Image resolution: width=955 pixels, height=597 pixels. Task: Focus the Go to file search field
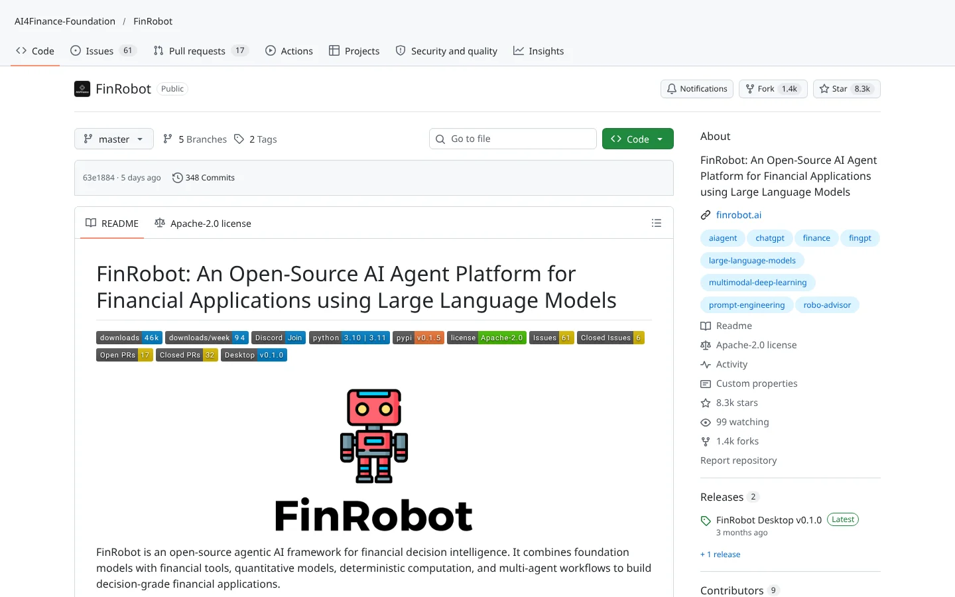(x=513, y=139)
